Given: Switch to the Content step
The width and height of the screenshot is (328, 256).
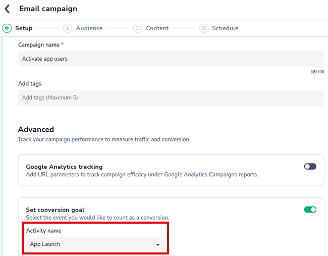Looking at the screenshot, I should tap(157, 28).
